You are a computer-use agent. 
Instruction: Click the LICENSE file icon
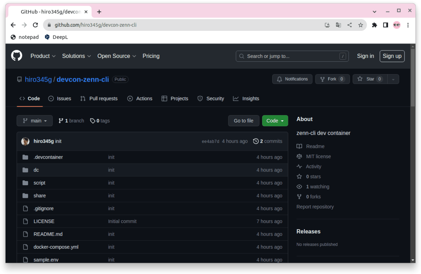point(25,221)
